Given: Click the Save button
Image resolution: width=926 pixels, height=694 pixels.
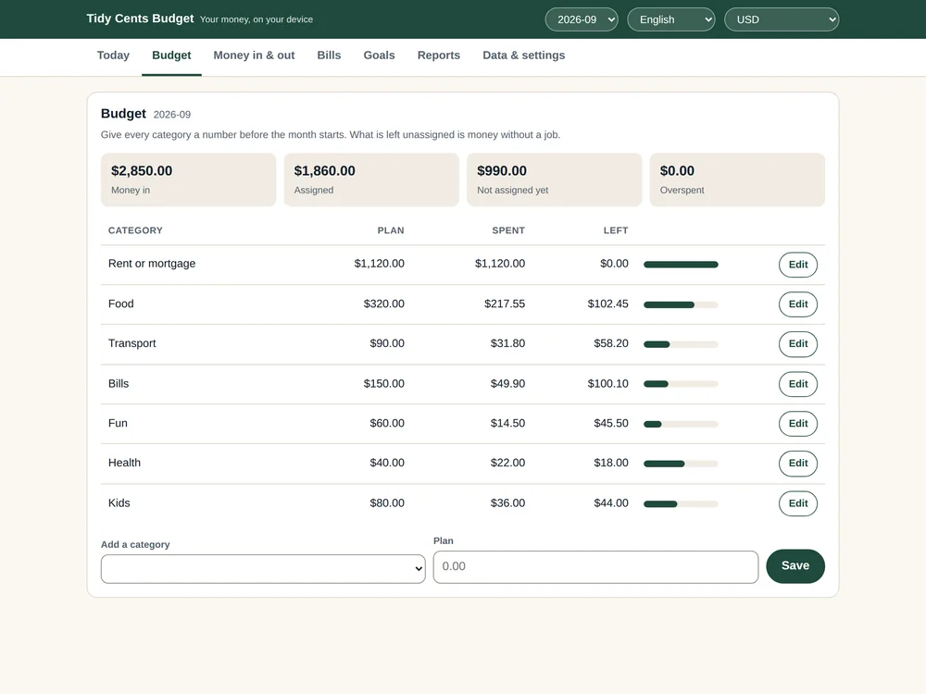Looking at the screenshot, I should (795, 566).
